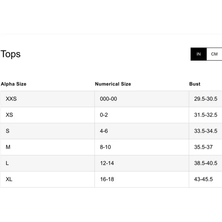Switch units to CM
The image size is (222, 222).
click(x=214, y=54)
